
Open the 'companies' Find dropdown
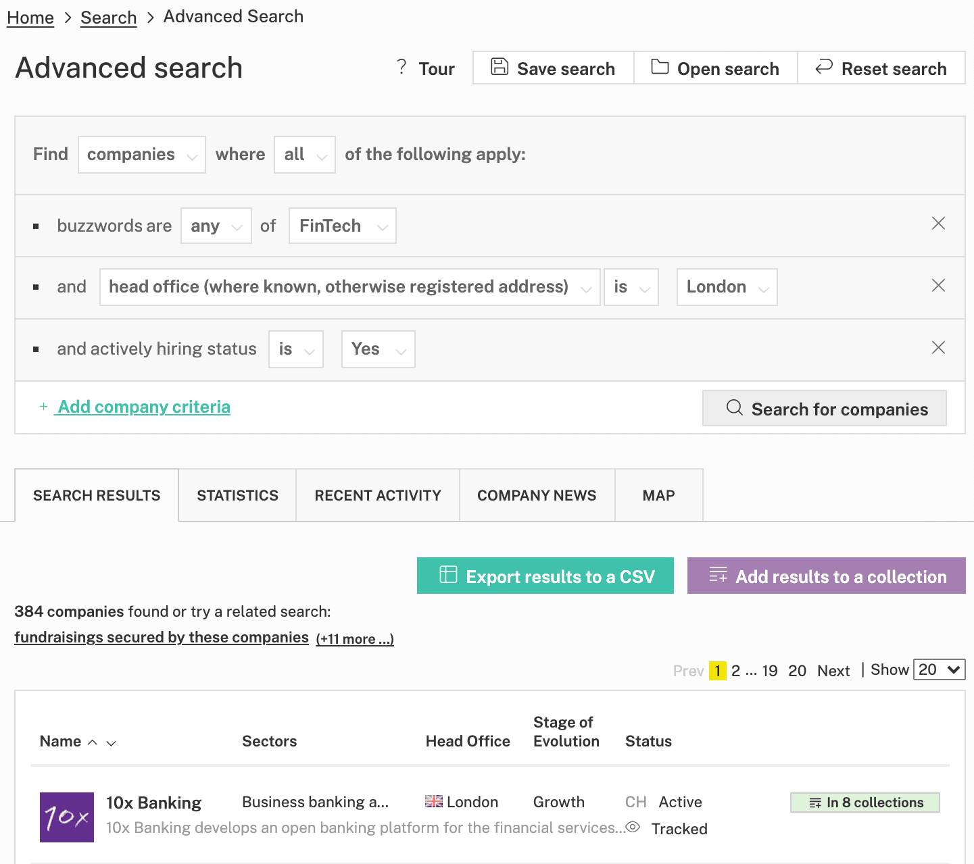(142, 155)
